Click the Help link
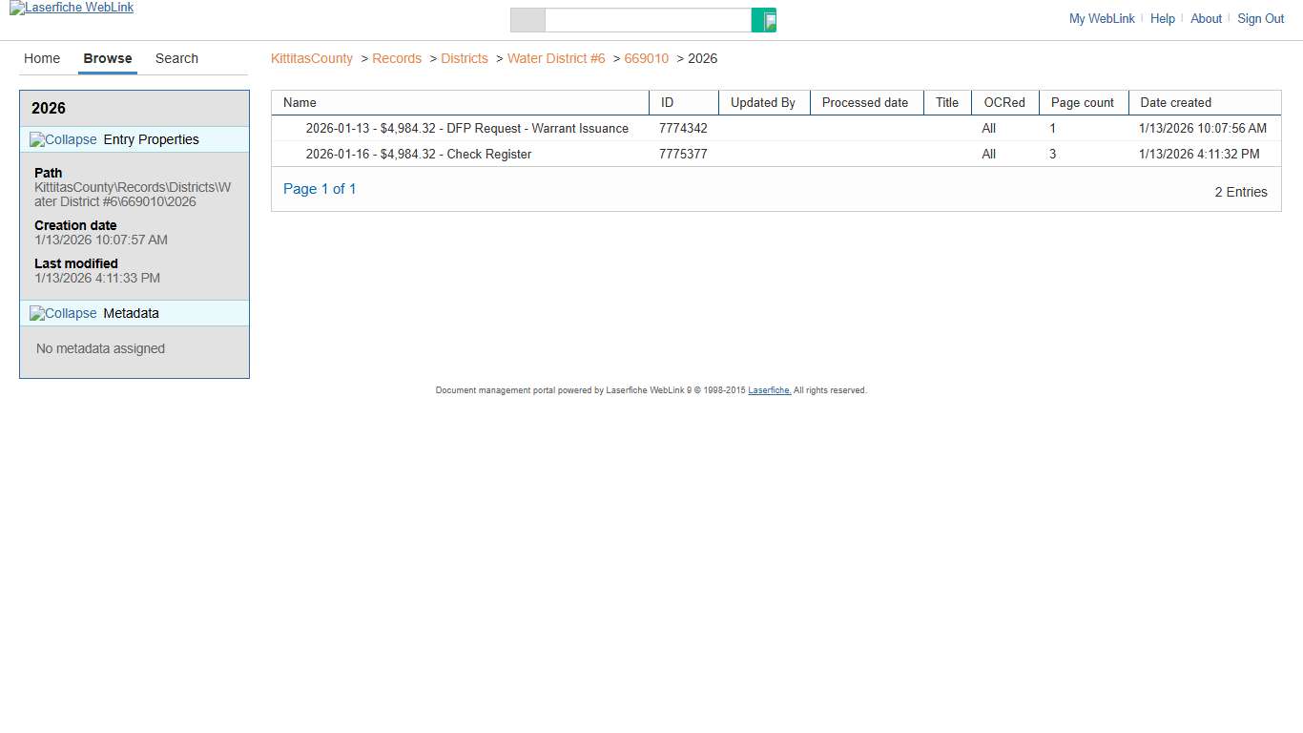 point(1162,18)
